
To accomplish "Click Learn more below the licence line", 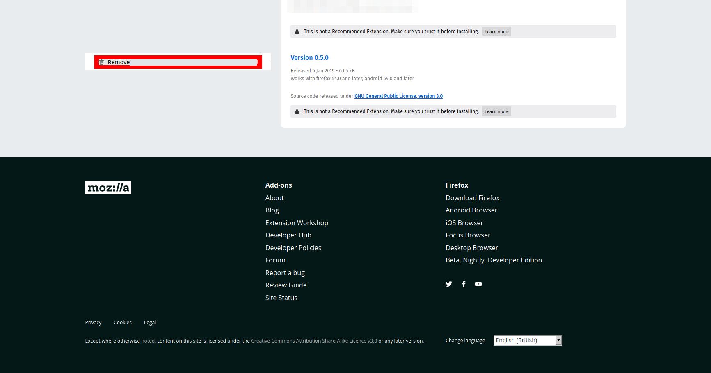I will click(496, 111).
